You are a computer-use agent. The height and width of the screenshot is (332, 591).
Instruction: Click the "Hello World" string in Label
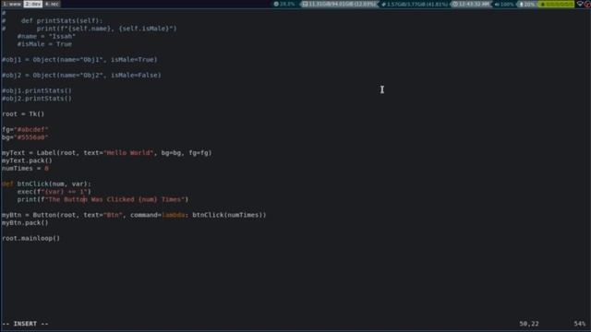point(128,153)
